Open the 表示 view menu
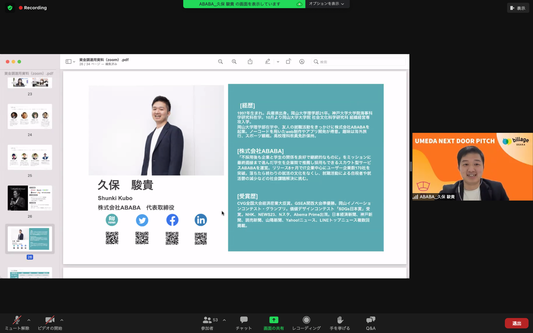Viewport: 533px width, 333px height. click(x=518, y=8)
